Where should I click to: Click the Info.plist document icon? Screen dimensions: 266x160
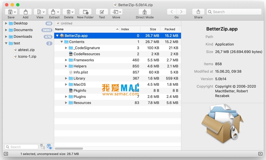[x=71, y=72]
